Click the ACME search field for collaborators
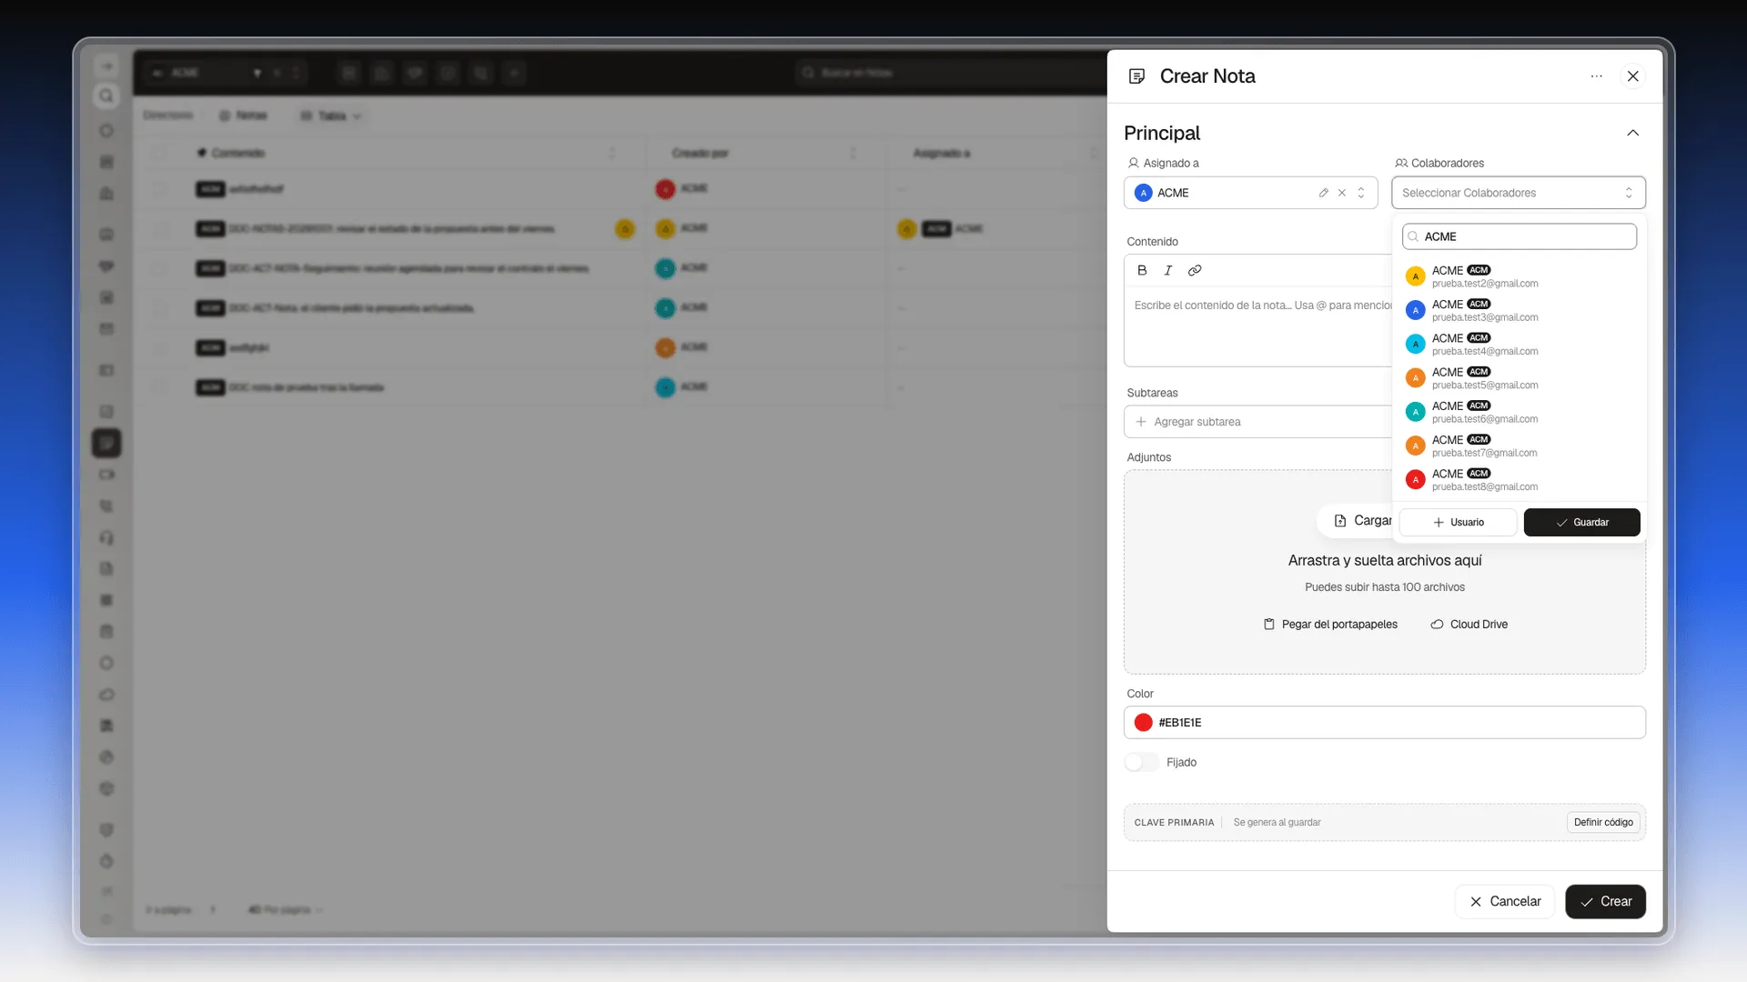Screen dimensions: 1747x982 pyautogui.click(x=1520, y=236)
